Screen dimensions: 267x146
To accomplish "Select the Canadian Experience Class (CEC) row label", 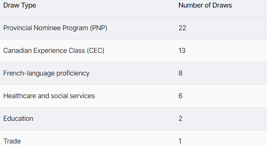I will (x=54, y=51).
